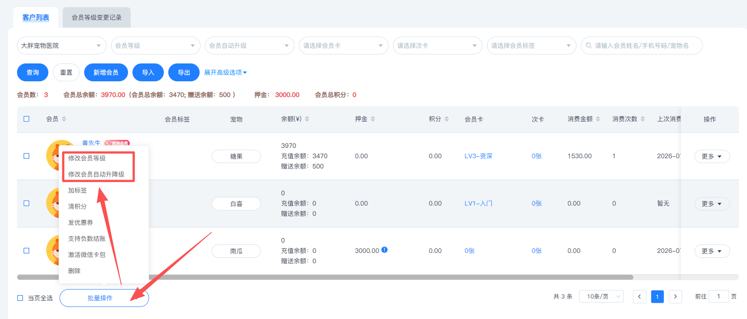Click the 新增会员 button
Viewport: 747px width, 319px height.
[106, 72]
